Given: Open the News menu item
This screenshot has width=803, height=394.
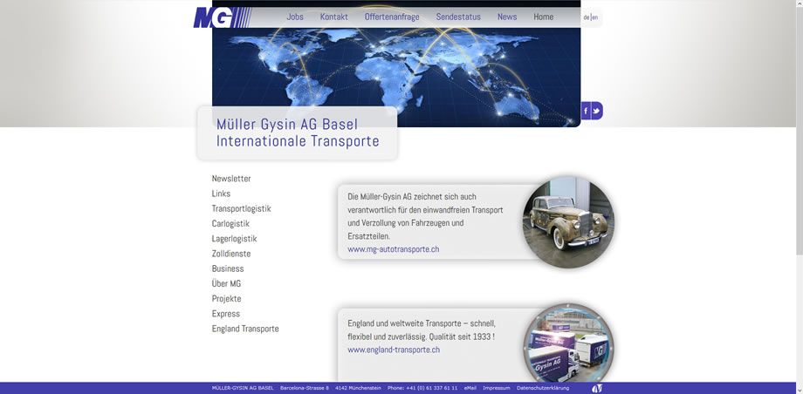Looking at the screenshot, I should click(x=507, y=17).
